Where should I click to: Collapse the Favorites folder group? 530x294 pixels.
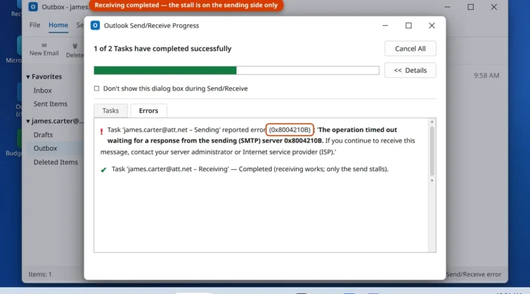[28, 77]
